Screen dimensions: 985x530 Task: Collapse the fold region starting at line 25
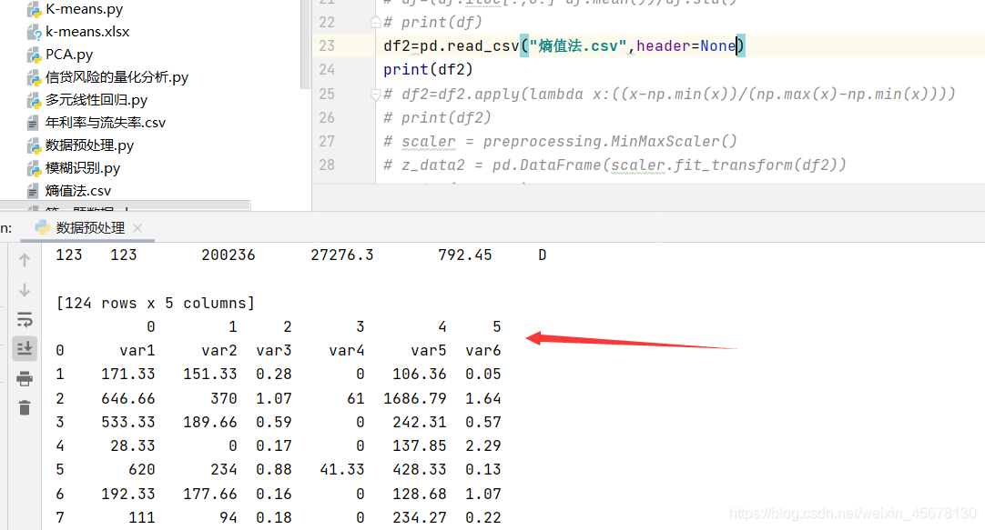point(373,93)
